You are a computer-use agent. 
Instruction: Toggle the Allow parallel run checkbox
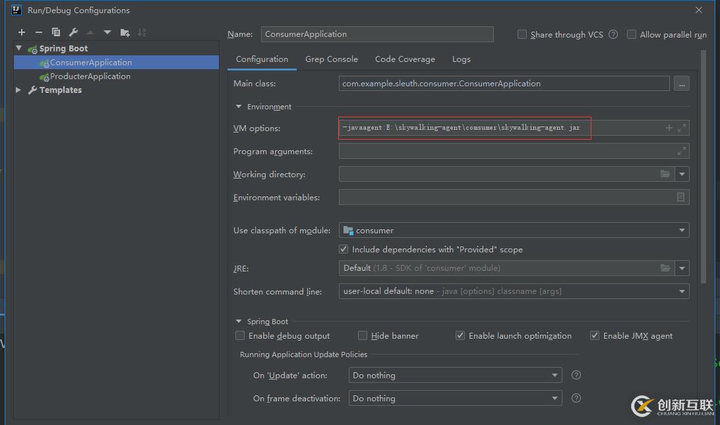tap(632, 34)
